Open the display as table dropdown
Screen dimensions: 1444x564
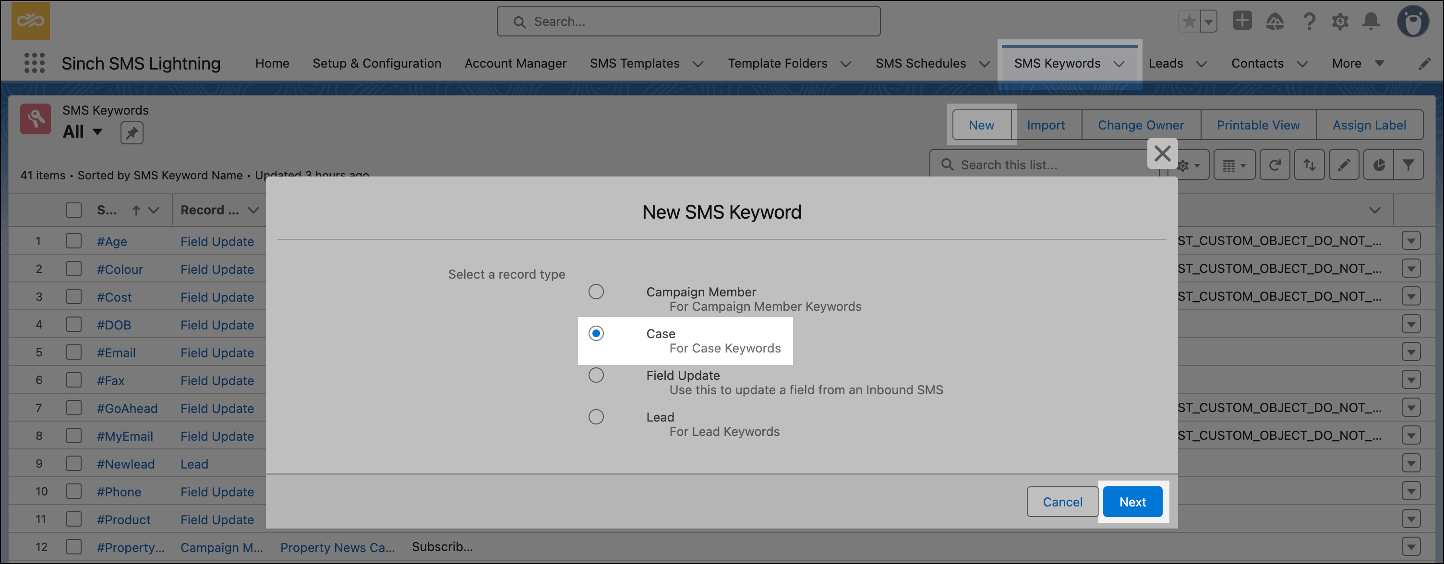click(1234, 165)
